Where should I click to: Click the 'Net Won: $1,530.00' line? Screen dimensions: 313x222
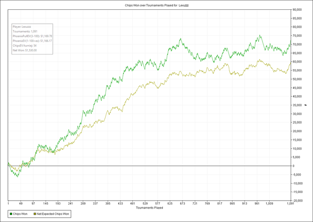click(x=25, y=50)
